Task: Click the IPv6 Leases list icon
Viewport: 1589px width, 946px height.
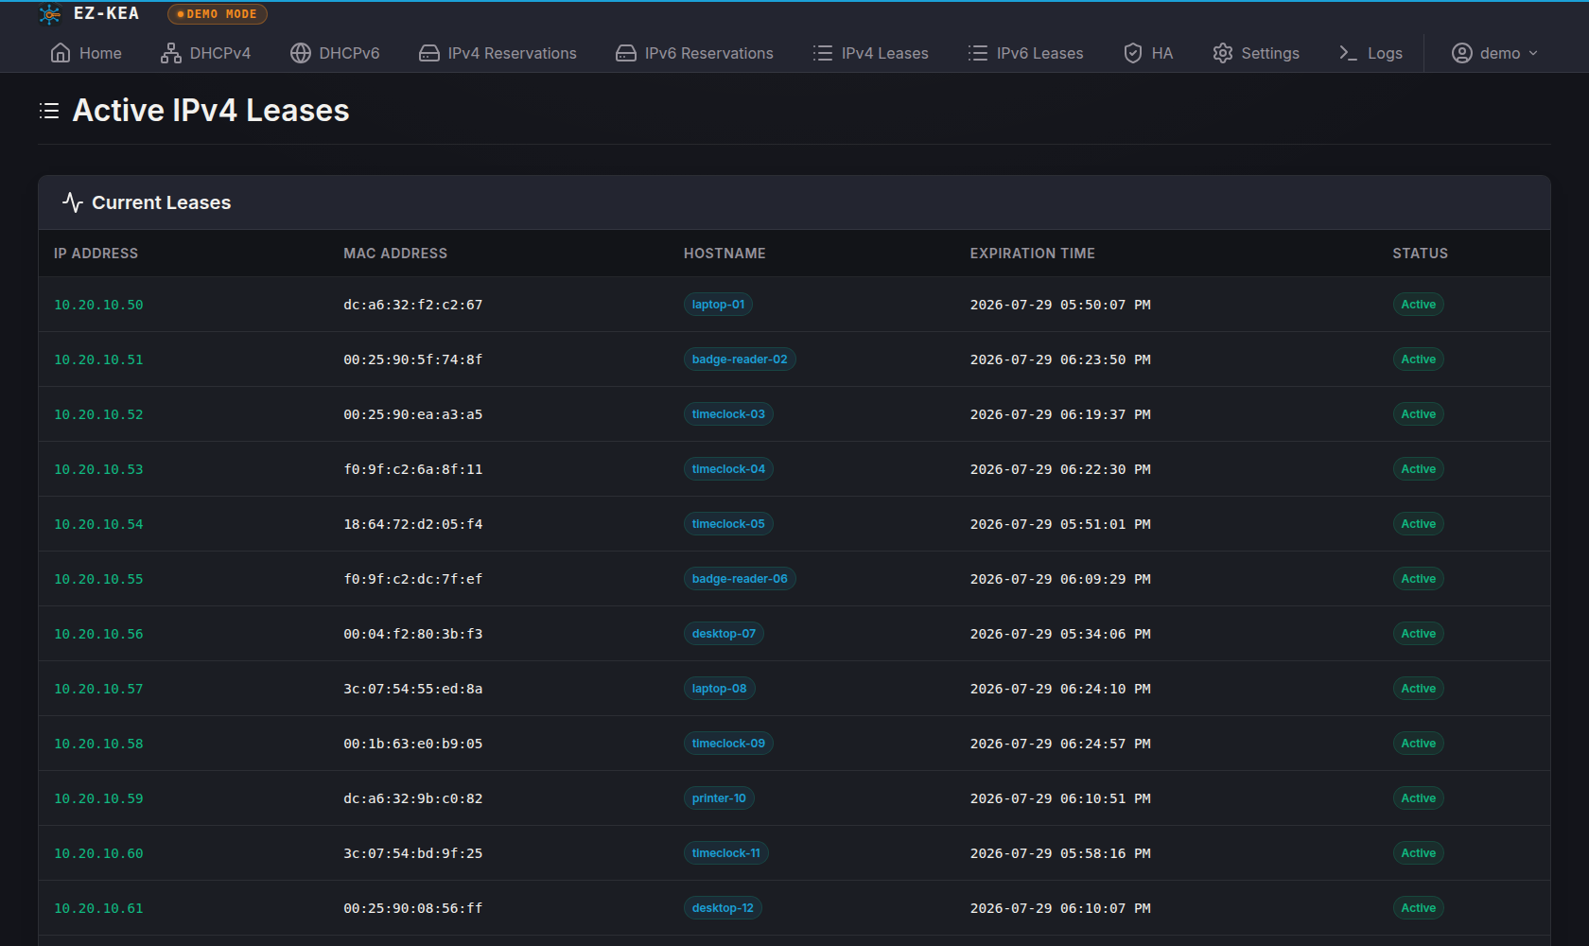Action: coord(978,53)
